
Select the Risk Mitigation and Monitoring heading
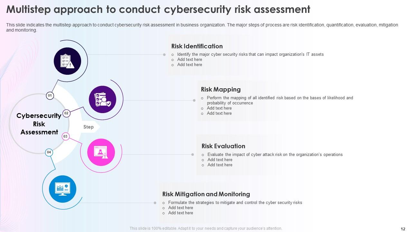coord(206,194)
